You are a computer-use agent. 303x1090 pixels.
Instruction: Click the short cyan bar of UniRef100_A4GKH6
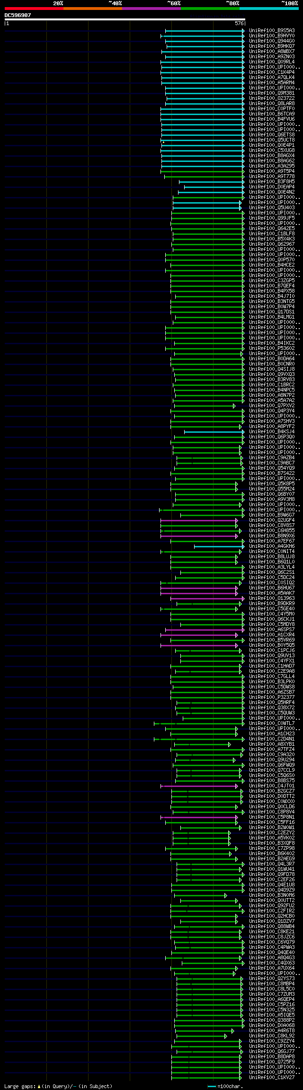pyautogui.click(x=219, y=546)
